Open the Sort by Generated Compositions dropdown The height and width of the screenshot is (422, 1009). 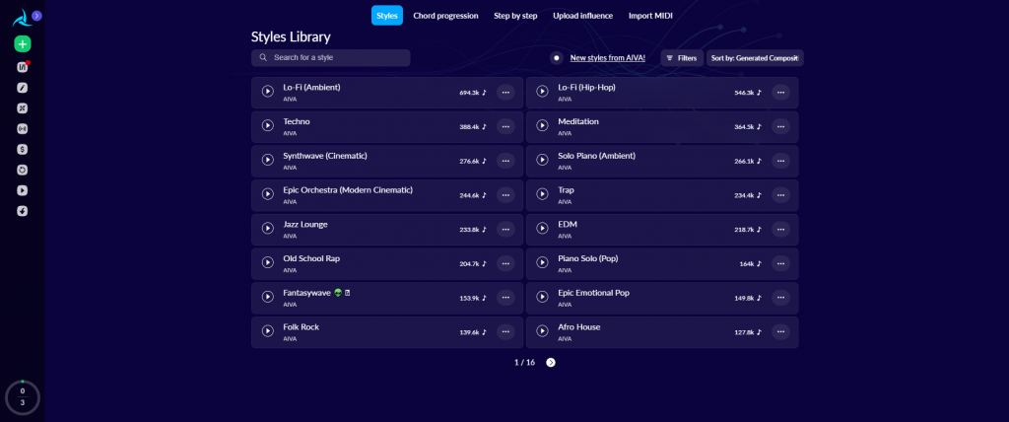click(x=755, y=58)
